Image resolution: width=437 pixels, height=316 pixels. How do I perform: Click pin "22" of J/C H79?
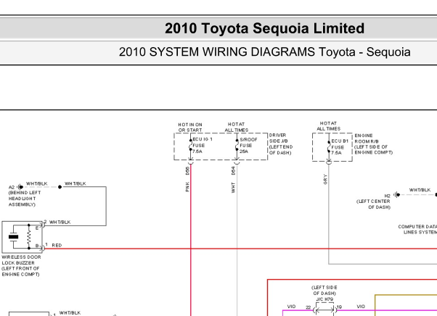point(309,307)
